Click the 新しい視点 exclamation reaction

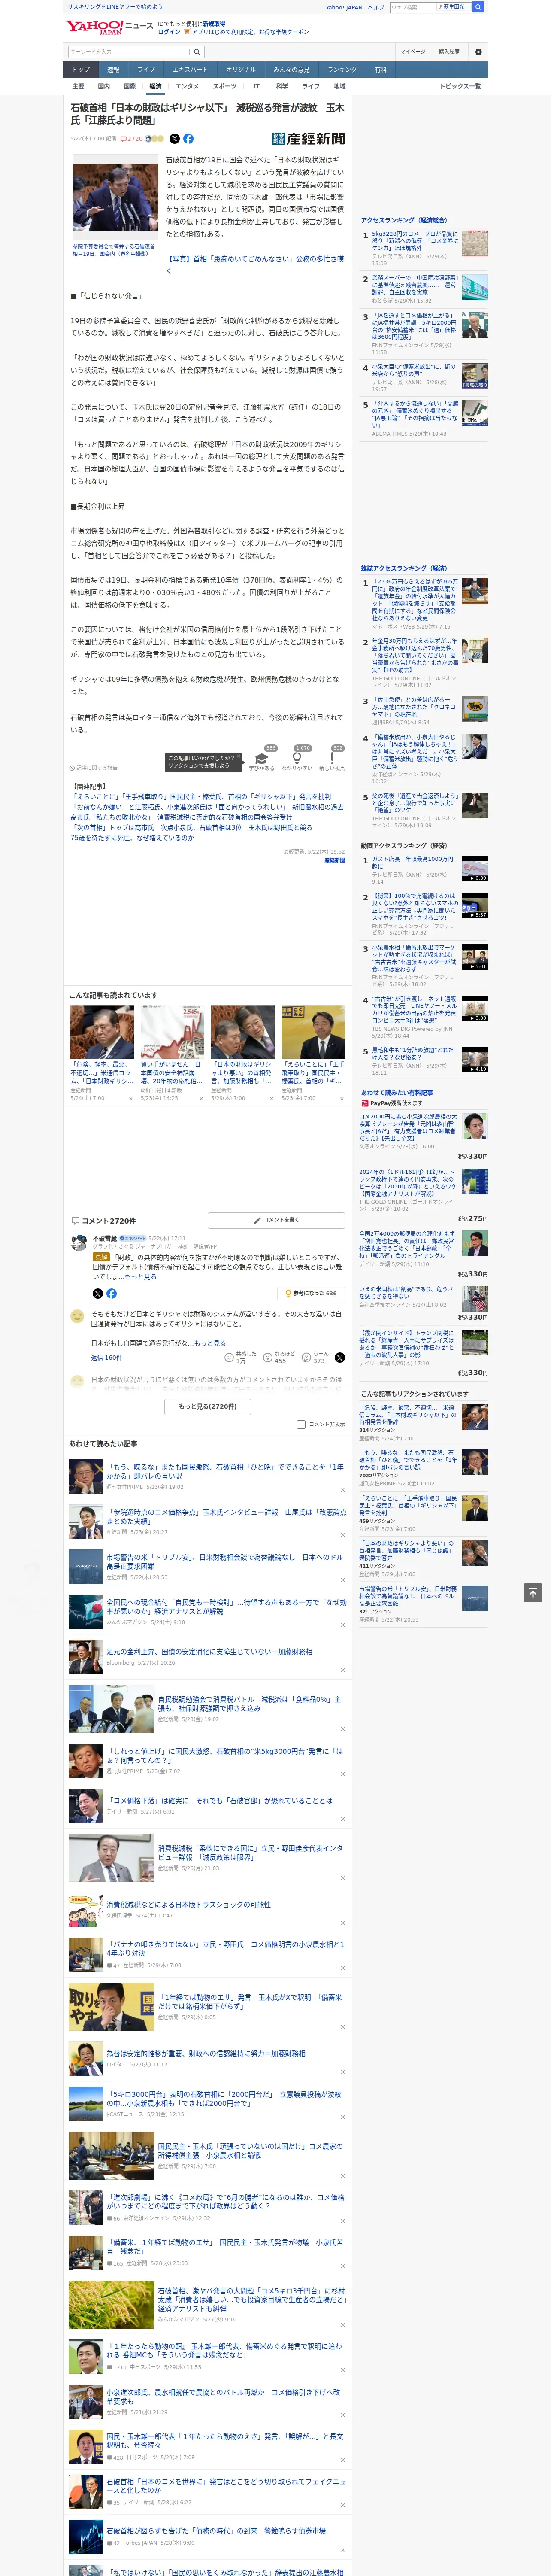332,758
